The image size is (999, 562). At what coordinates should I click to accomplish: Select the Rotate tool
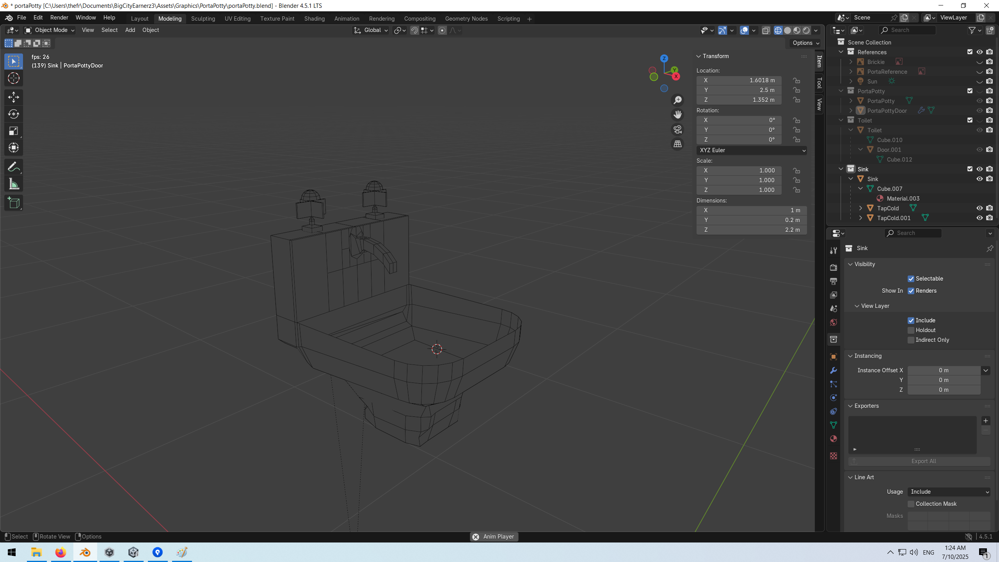(14, 114)
